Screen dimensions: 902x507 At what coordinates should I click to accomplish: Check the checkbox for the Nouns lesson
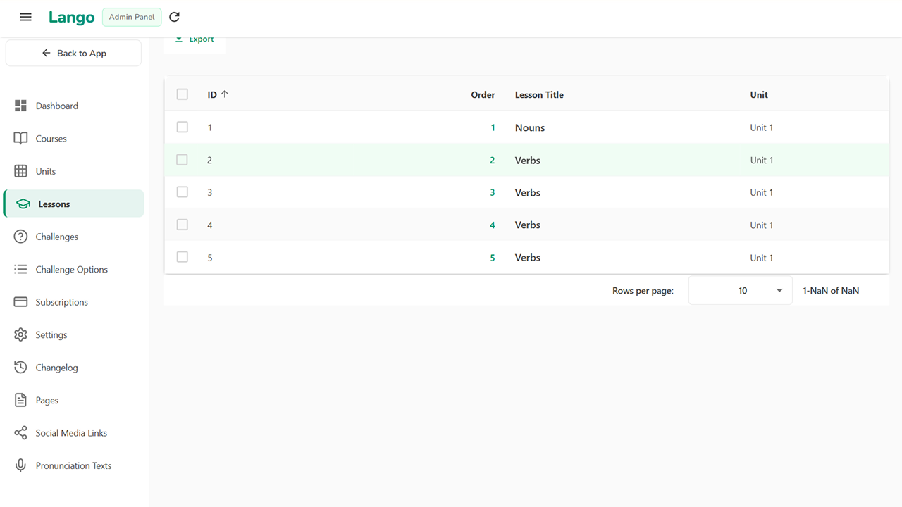click(183, 127)
